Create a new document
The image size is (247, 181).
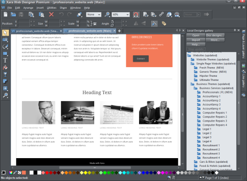(5, 15)
